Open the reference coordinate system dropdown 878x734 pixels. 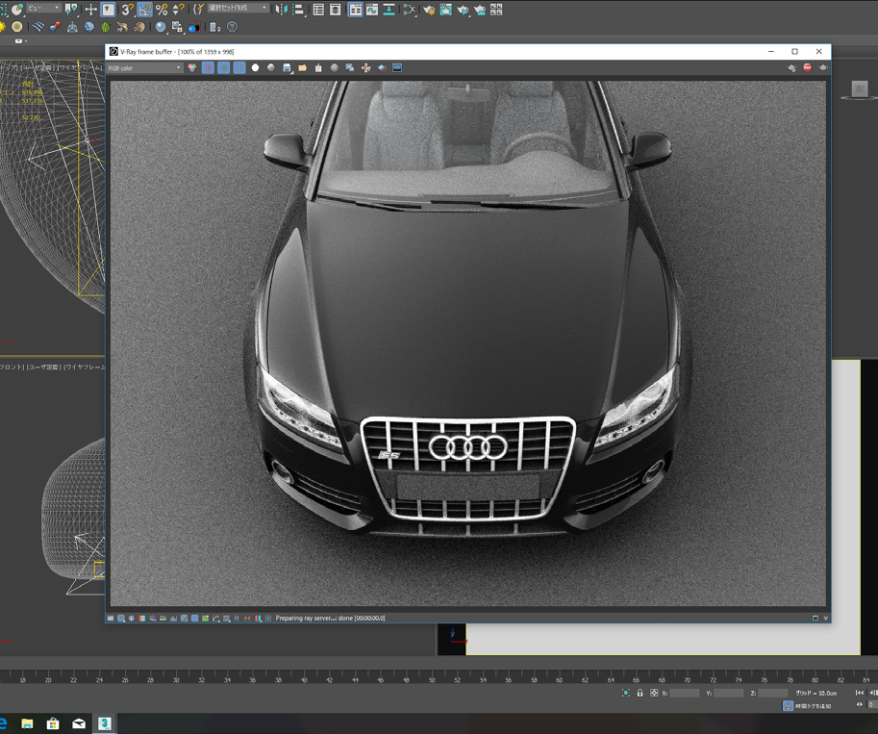[x=42, y=9]
